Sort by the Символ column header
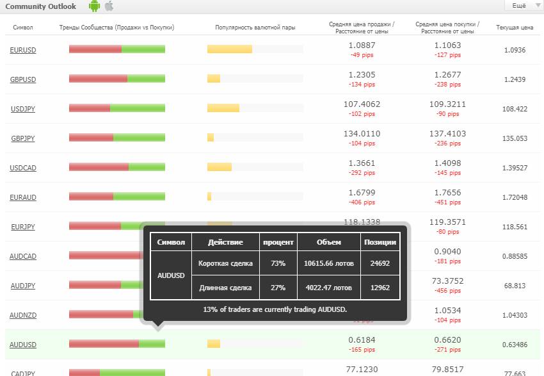This screenshot has height=376, width=544. pyautogui.click(x=23, y=28)
